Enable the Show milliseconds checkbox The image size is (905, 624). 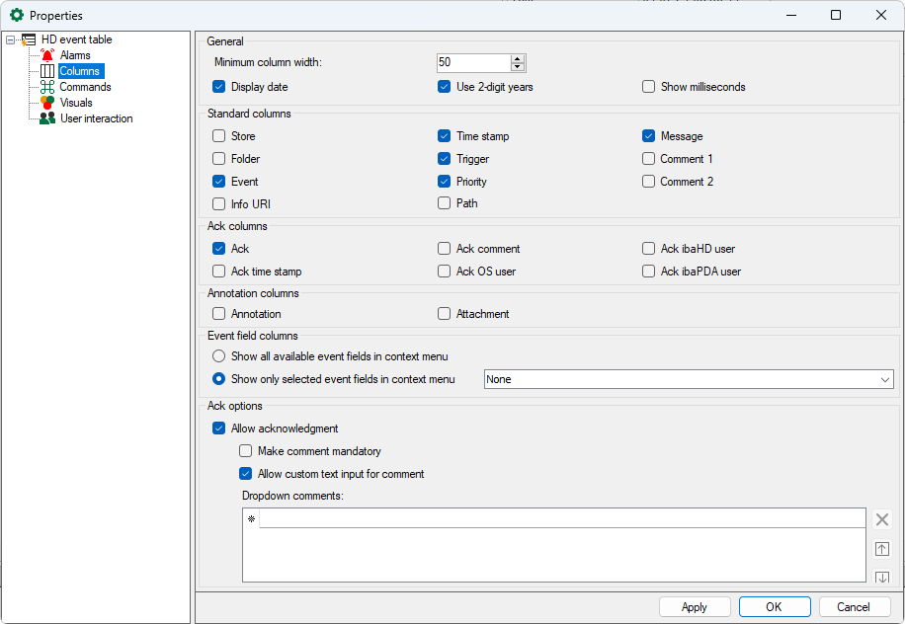pyautogui.click(x=649, y=87)
